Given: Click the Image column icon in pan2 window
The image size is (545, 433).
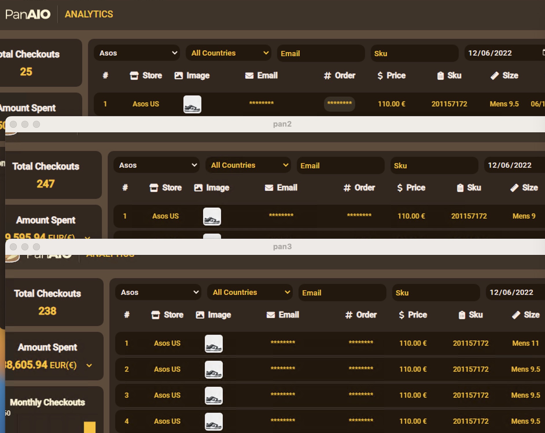Looking at the screenshot, I should coord(198,188).
